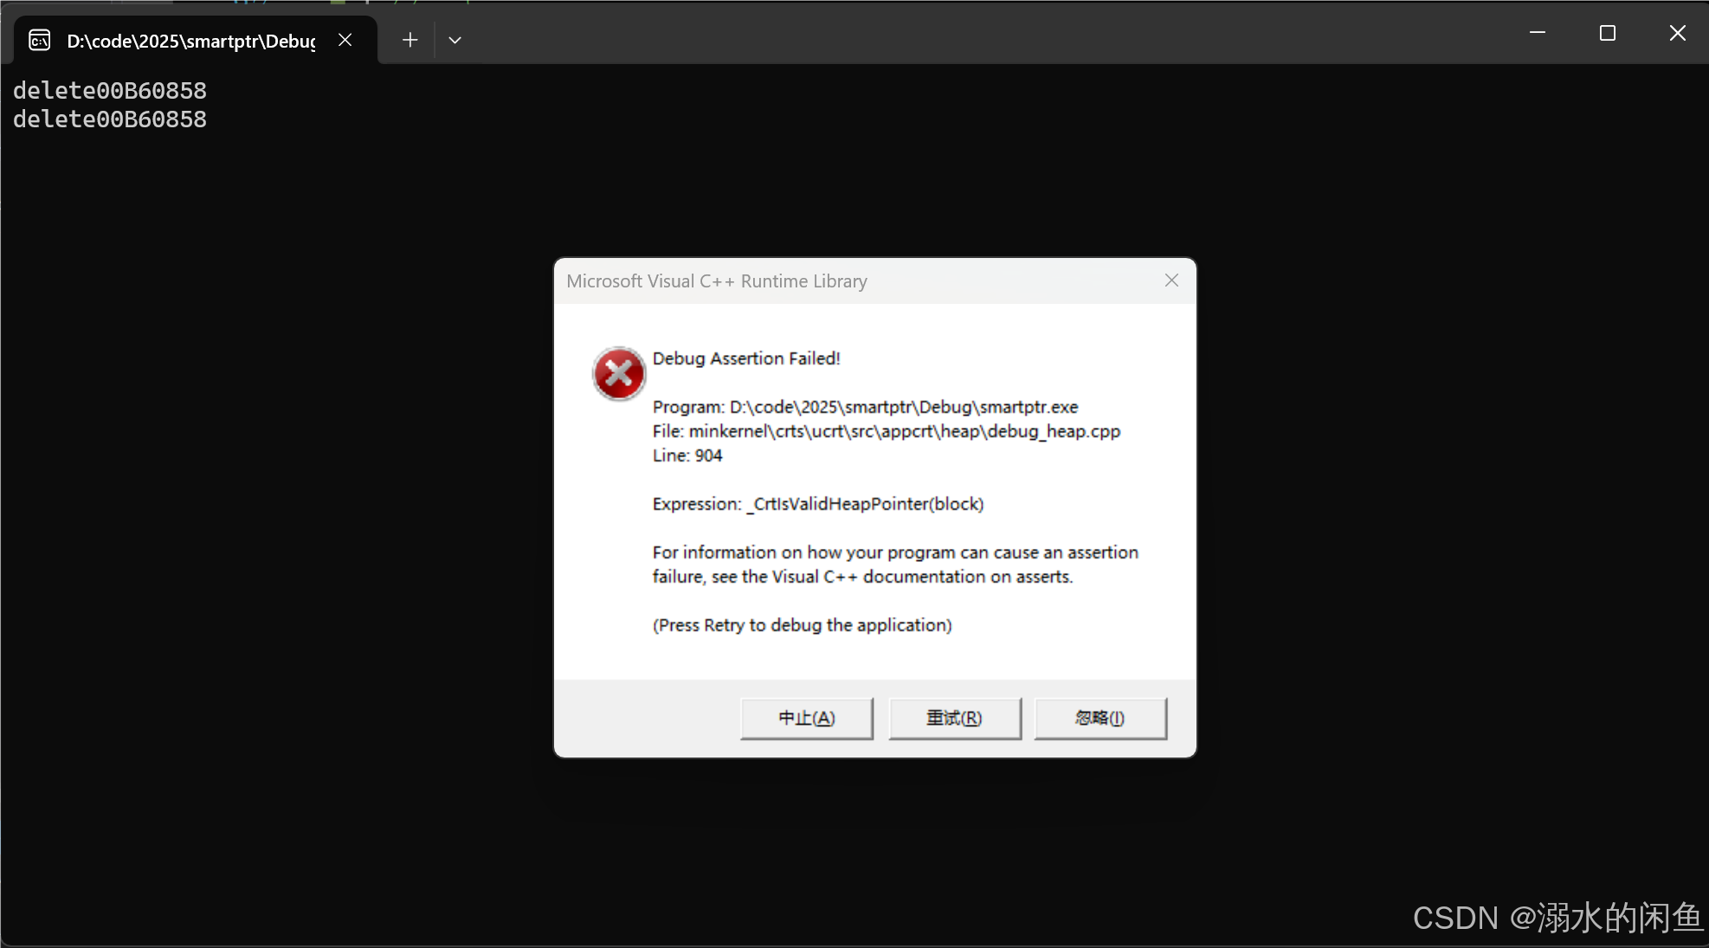Click the 中止(A) abort button
1709x948 pixels.
(x=806, y=718)
